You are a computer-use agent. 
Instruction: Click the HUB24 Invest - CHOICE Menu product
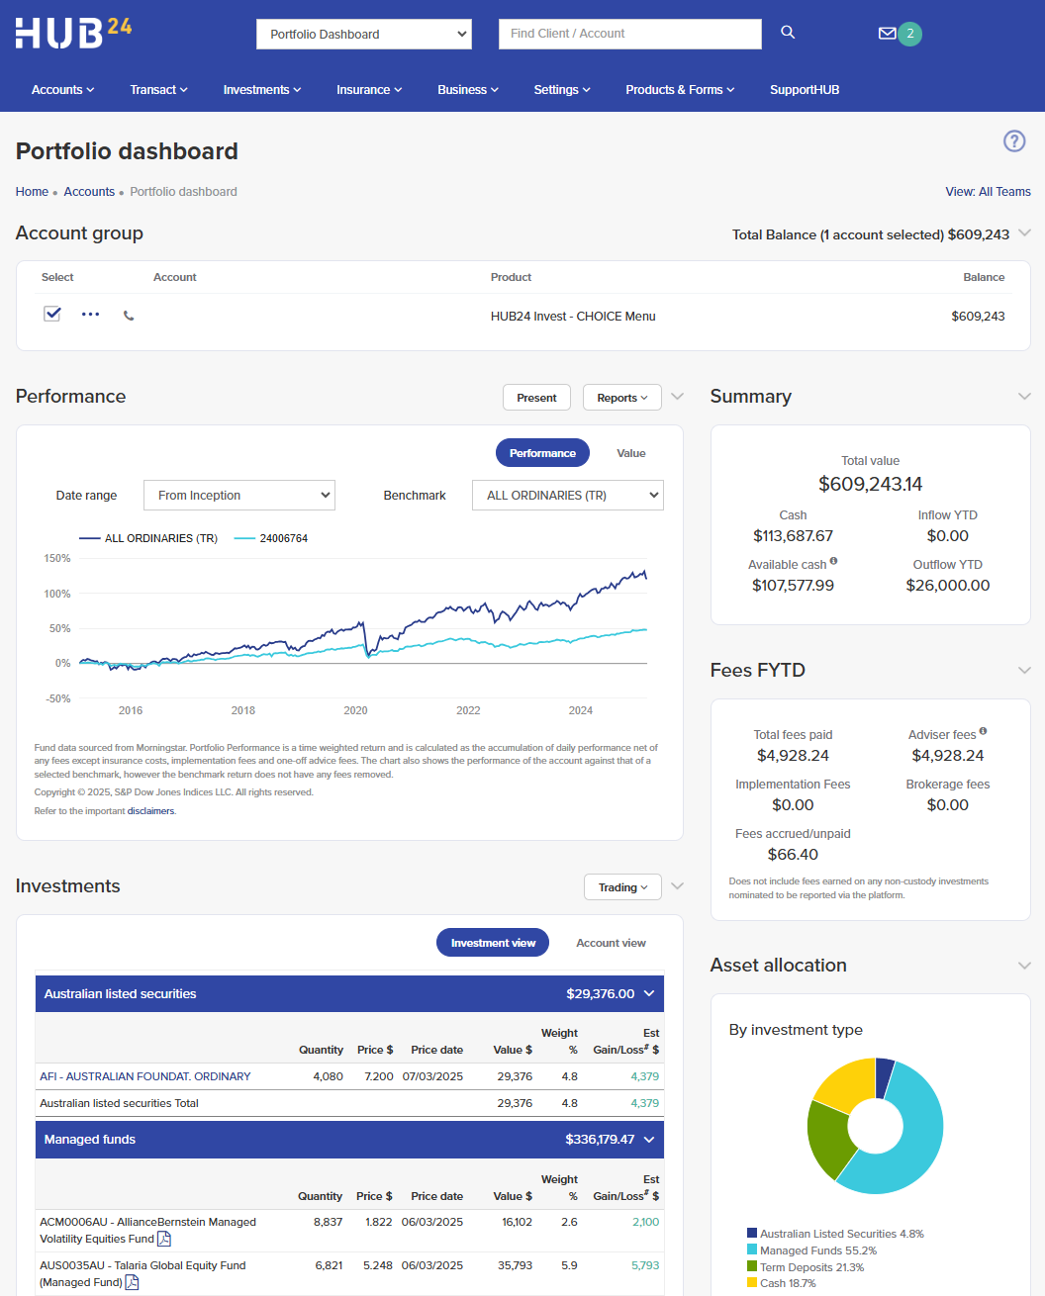(x=573, y=317)
